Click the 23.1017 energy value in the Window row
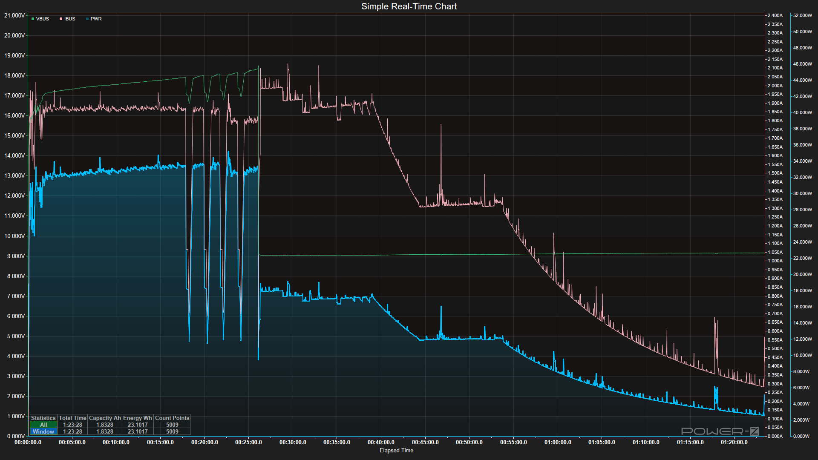The height and width of the screenshot is (460, 818). pyautogui.click(x=138, y=431)
